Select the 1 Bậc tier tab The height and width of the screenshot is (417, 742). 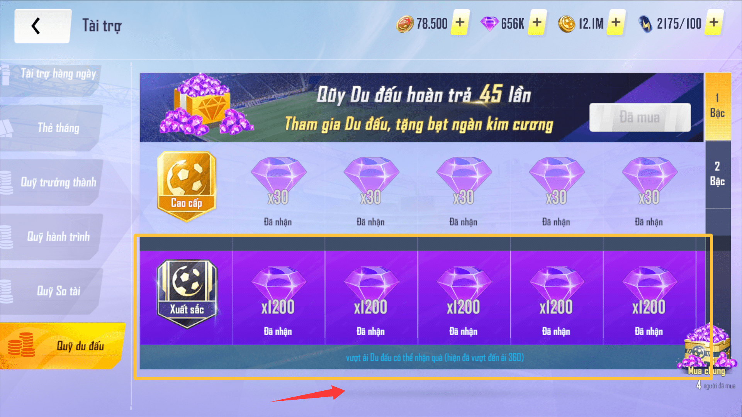point(718,106)
